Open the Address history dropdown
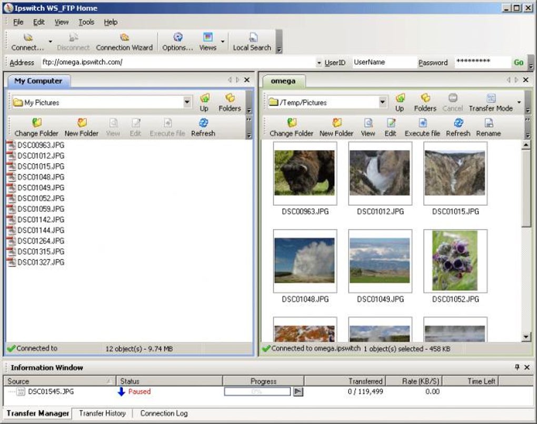Screen dimensions: 537x424 (x=319, y=63)
